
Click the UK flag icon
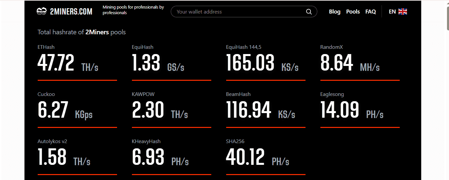coord(402,12)
